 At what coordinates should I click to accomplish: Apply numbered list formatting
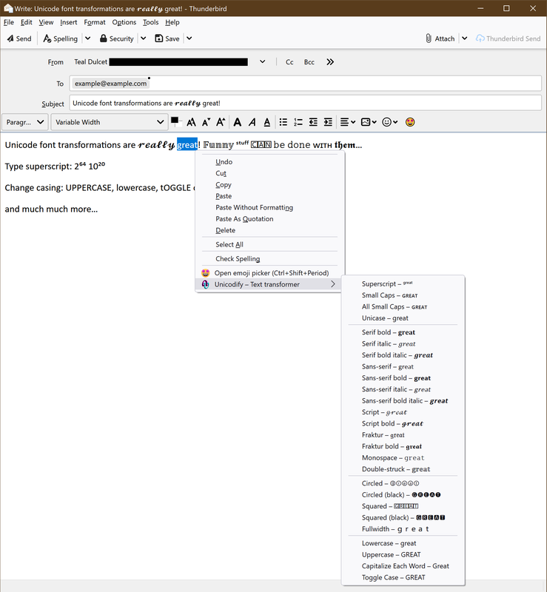[x=298, y=122]
